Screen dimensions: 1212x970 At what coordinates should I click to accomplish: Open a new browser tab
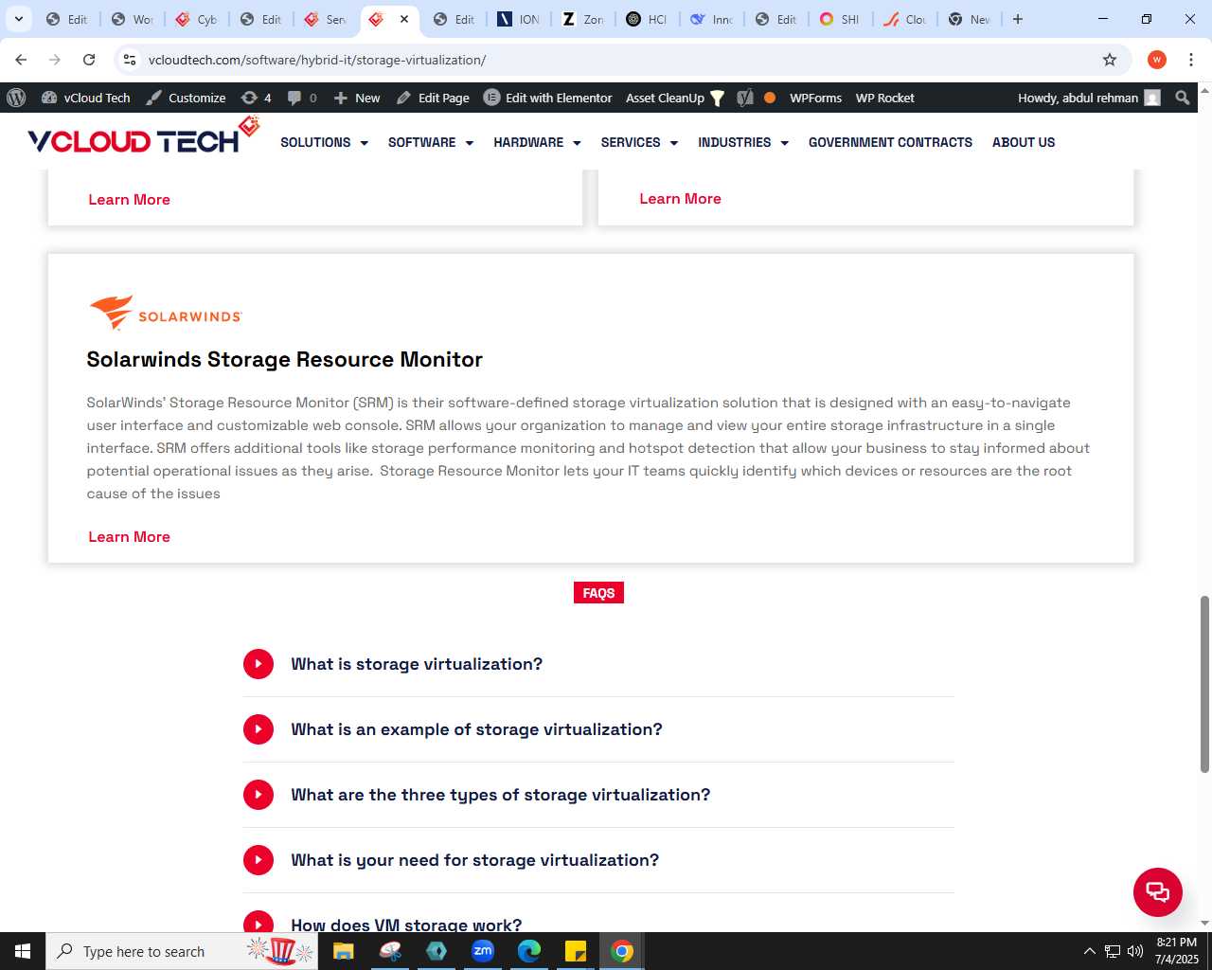pos(1018,19)
